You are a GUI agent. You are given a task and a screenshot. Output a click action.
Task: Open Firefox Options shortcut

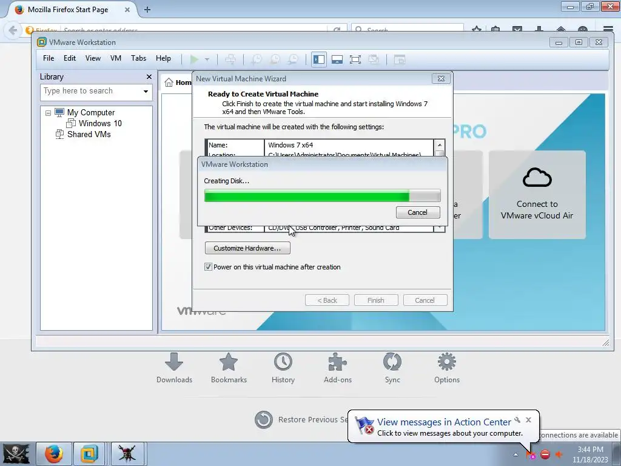[447, 368]
